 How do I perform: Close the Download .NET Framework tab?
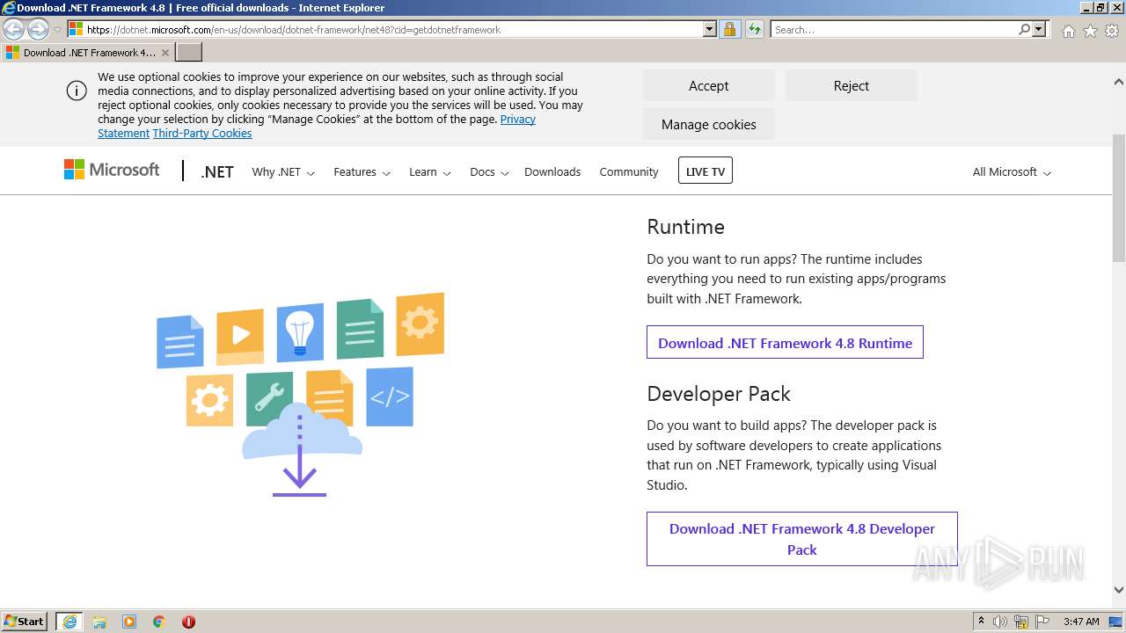(165, 53)
